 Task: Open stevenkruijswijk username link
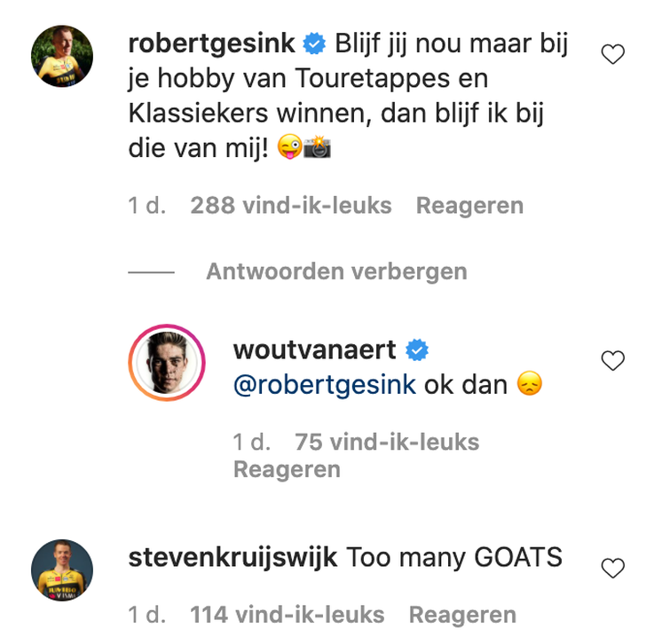pyautogui.click(x=232, y=558)
